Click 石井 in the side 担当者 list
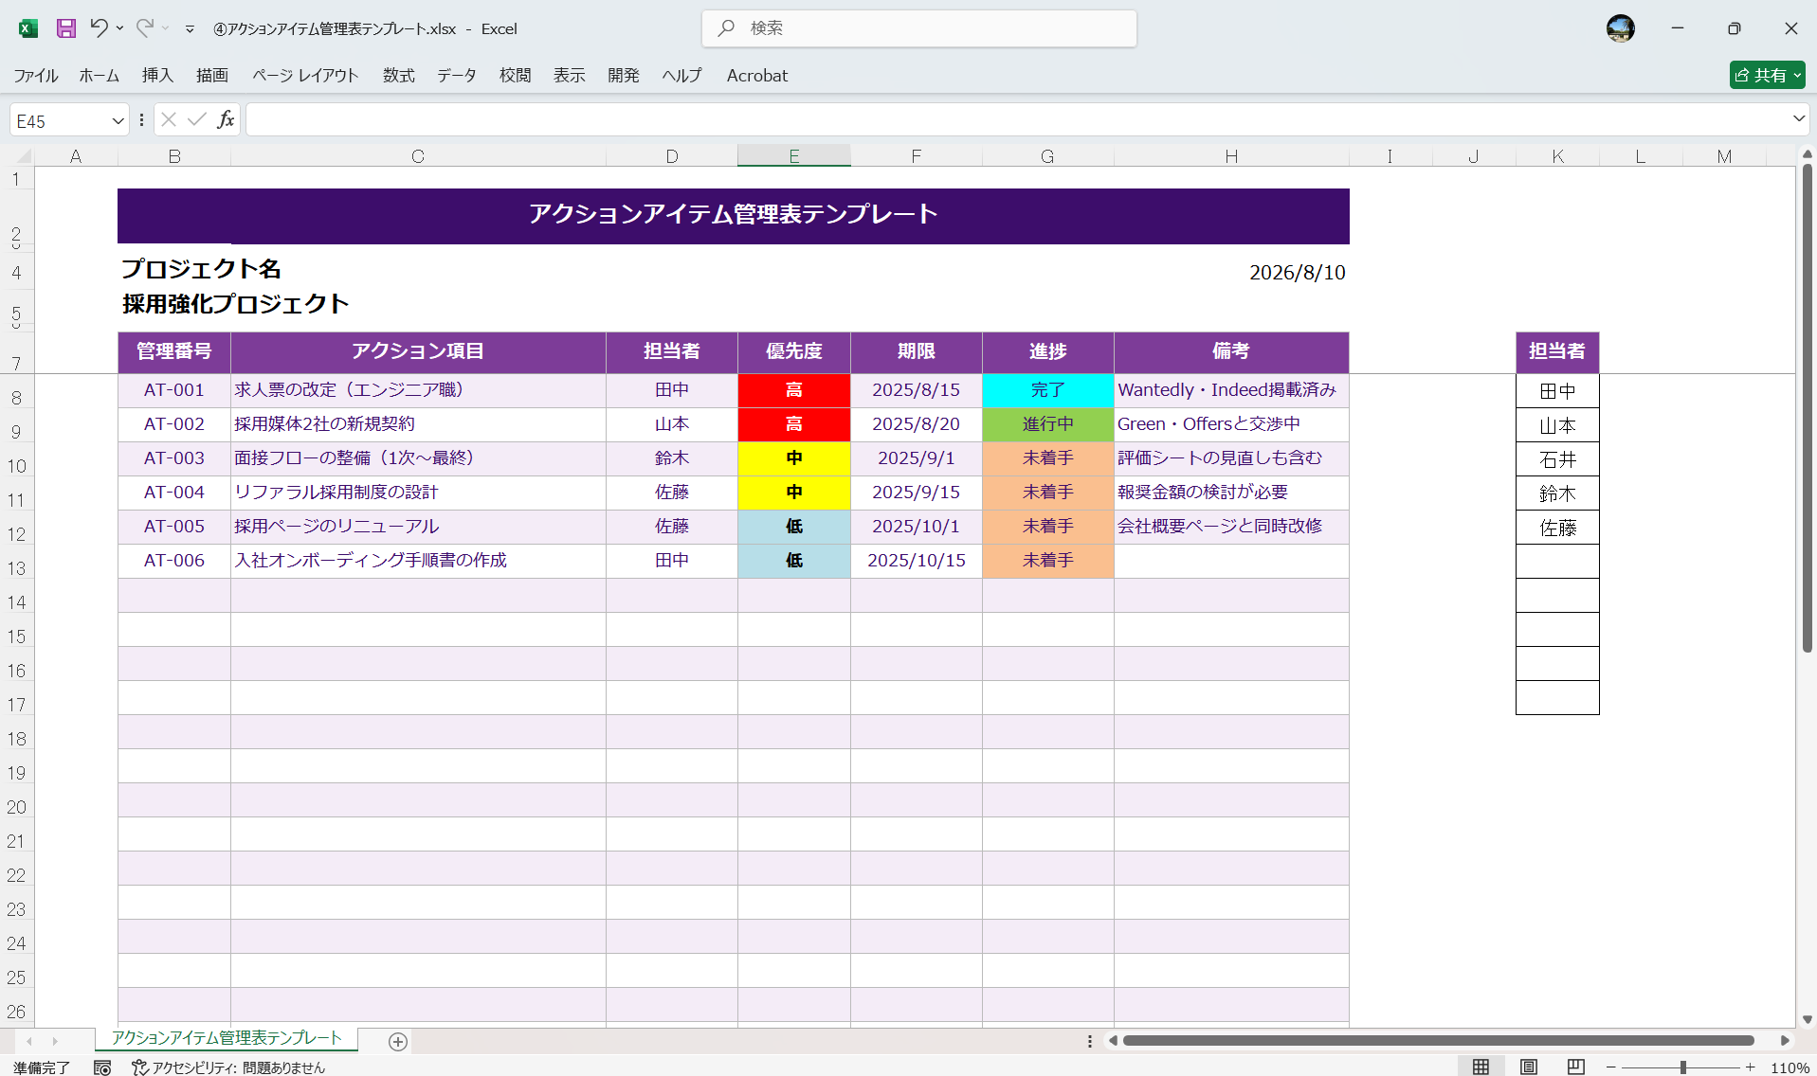Screen dimensions: 1817x1076 (x=1557, y=459)
